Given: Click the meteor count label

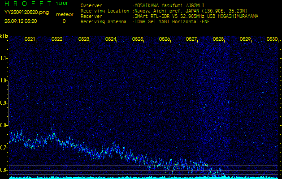Looking at the screenshot, I should point(64,14).
